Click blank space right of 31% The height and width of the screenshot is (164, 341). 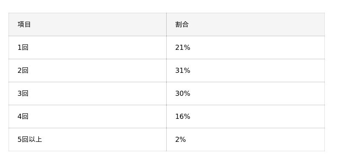257,70
